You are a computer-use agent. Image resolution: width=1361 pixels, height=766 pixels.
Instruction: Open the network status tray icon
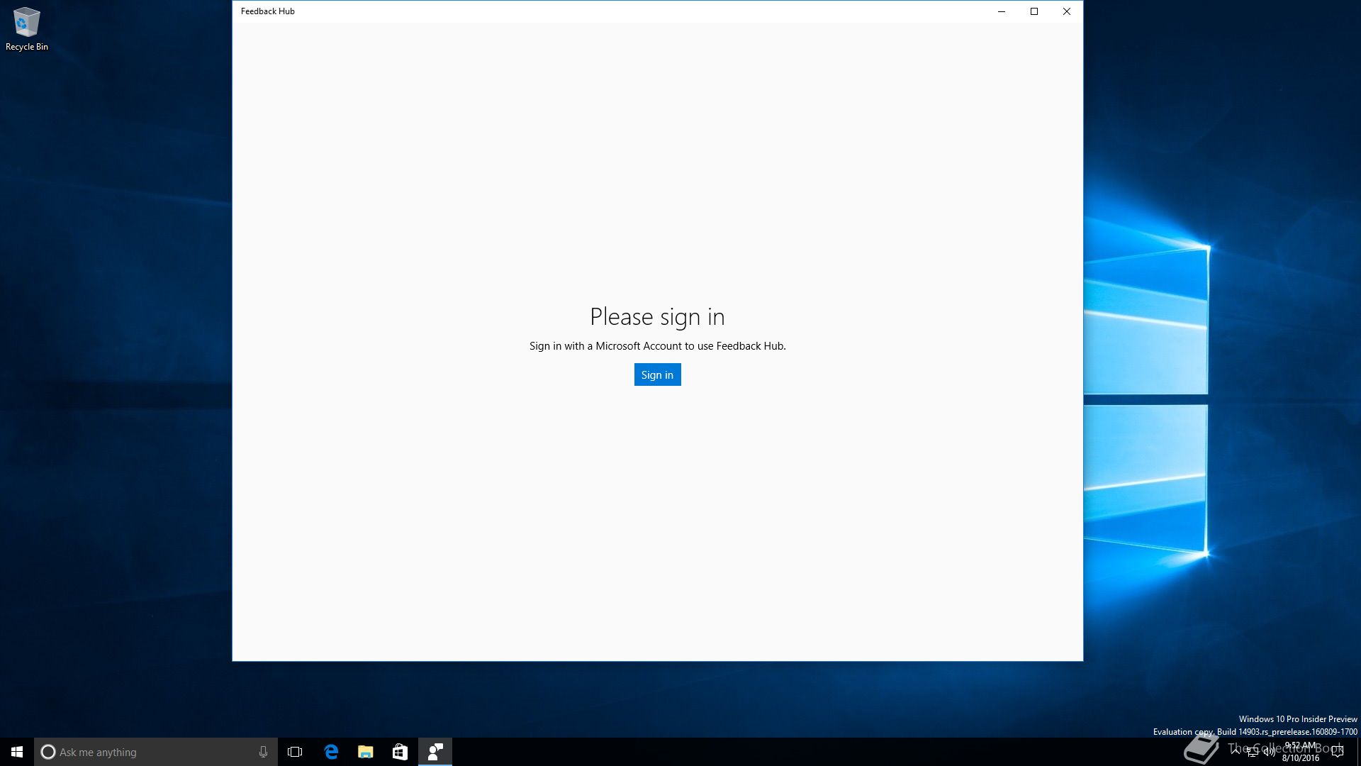click(x=1253, y=752)
